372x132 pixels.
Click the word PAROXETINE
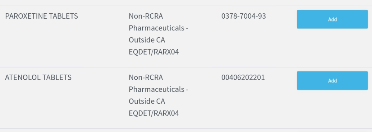(x=26, y=16)
